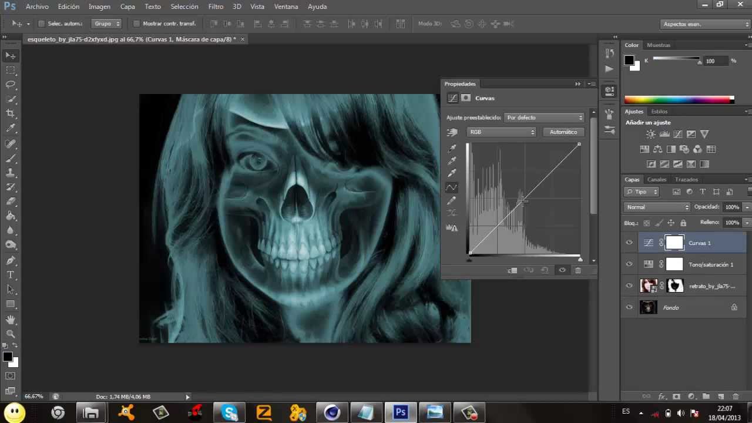
Task: Click the on-image adjustment hand tool in Curvas
Action: 452,133
